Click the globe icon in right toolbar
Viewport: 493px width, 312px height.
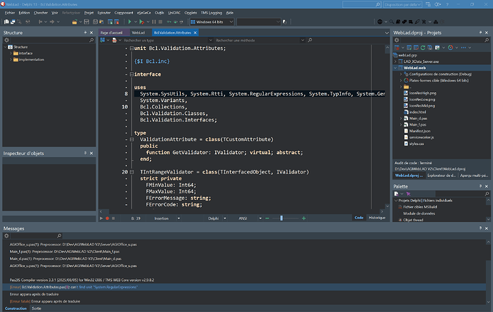(x=380, y=21)
